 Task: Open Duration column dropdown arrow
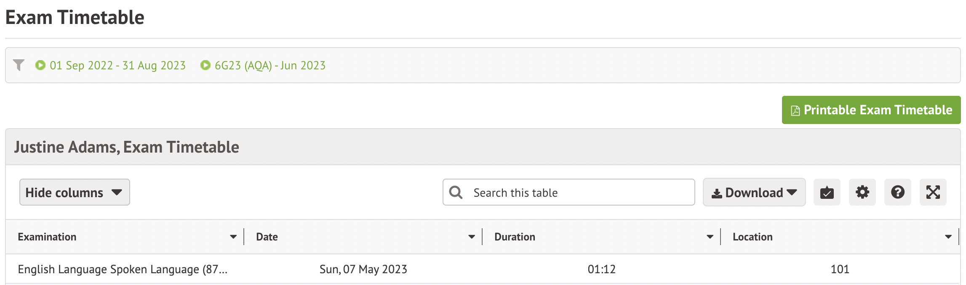[x=710, y=237]
